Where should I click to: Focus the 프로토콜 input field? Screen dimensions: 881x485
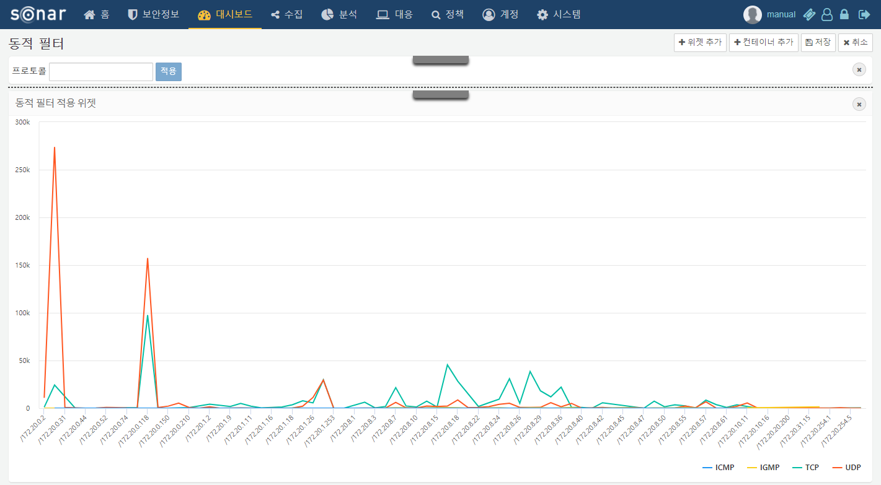pyautogui.click(x=101, y=72)
